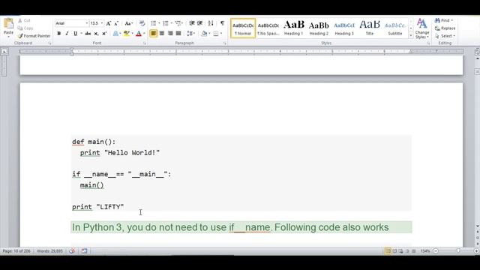Apply numbered list formatting
Screen dimensions: 480x270
pos(166,23)
